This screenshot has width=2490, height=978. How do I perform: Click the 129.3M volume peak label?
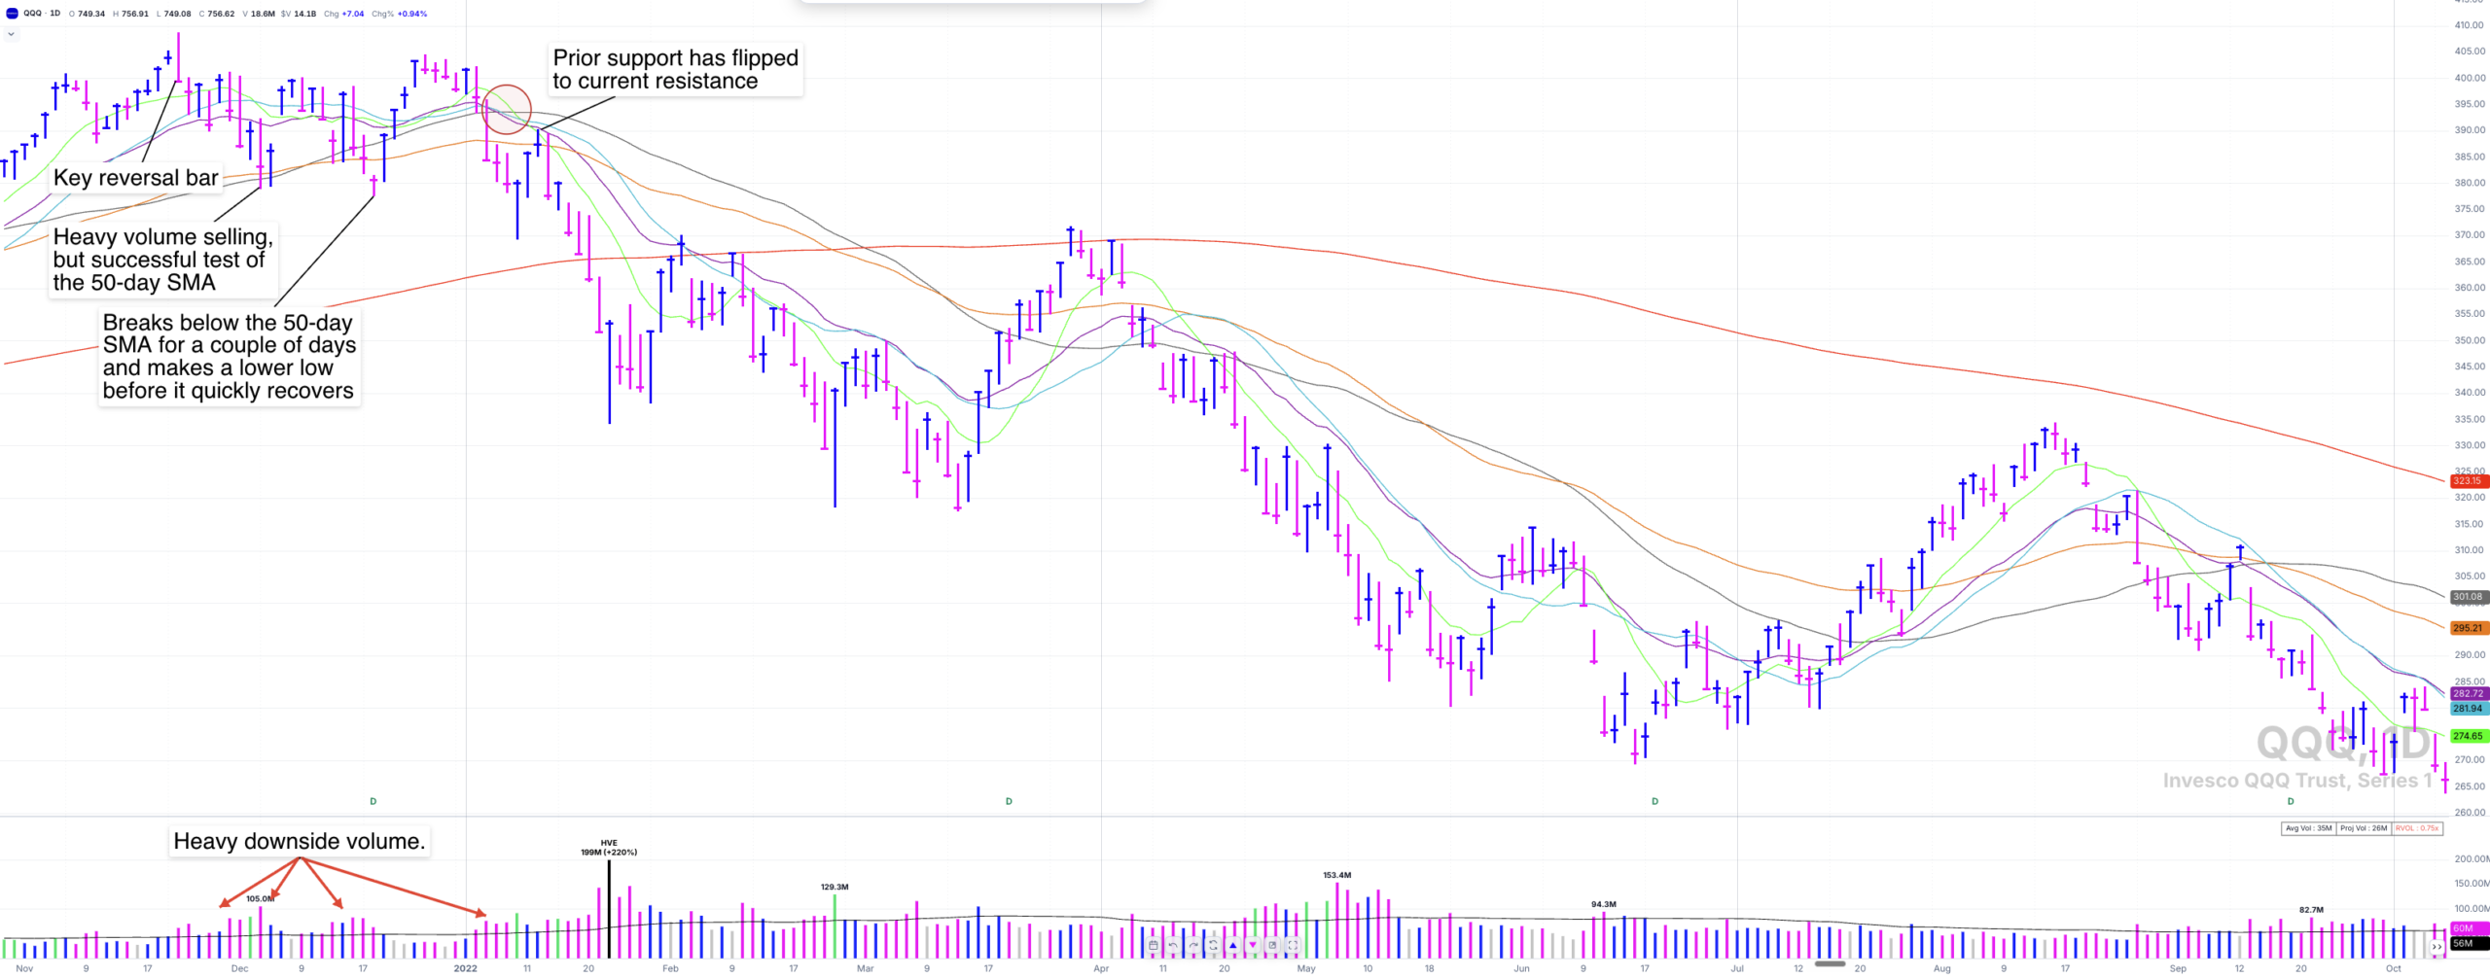pos(835,888)
